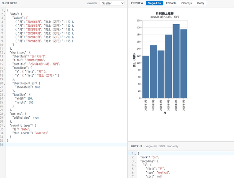Open the example Scatter dropdown
The width and height of the screenshot is (234, 178).
pos(112,3)
